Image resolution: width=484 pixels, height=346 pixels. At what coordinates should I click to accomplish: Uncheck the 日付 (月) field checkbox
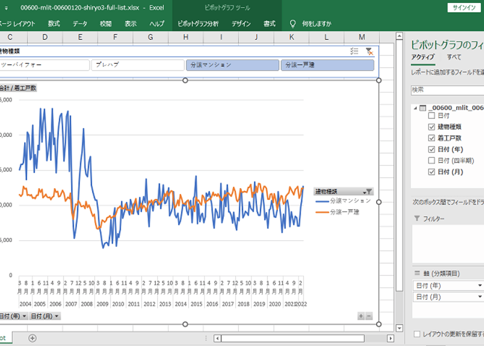coord(432,172)
